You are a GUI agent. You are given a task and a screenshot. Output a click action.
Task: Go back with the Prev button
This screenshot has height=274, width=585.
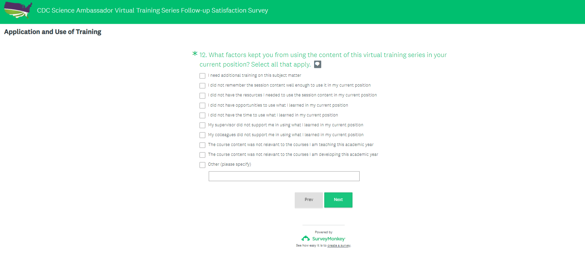[309, 200]
